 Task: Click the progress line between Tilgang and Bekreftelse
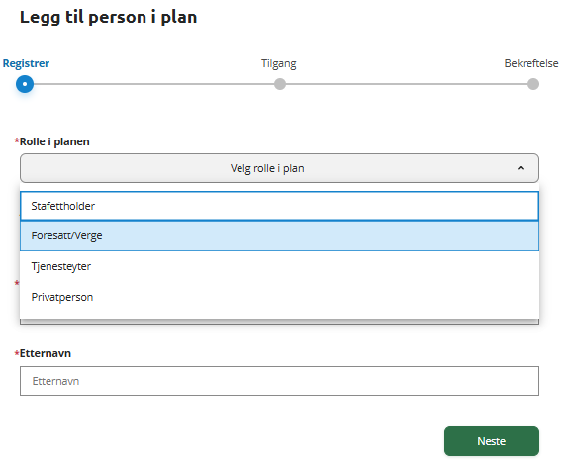tap(407, 84)
